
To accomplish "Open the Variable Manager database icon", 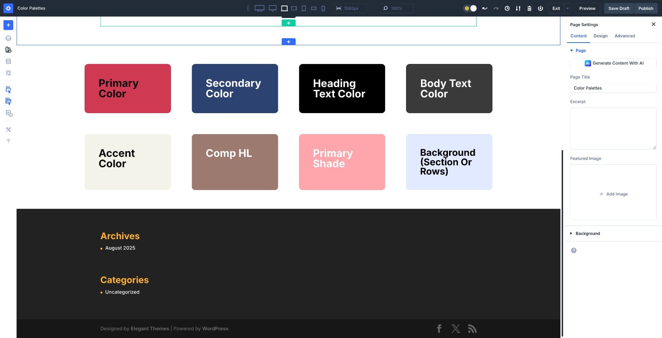I will 8,61.
